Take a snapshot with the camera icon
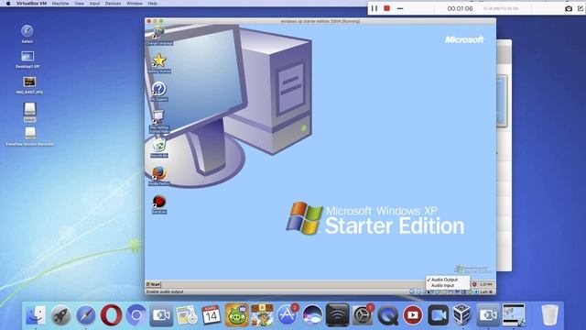Viewport: 586px width, 330px height. 569,8
